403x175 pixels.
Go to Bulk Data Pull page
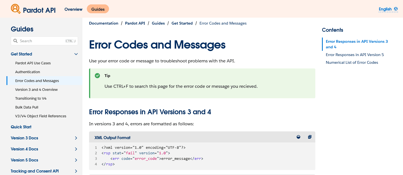click(x=27, y=107)
